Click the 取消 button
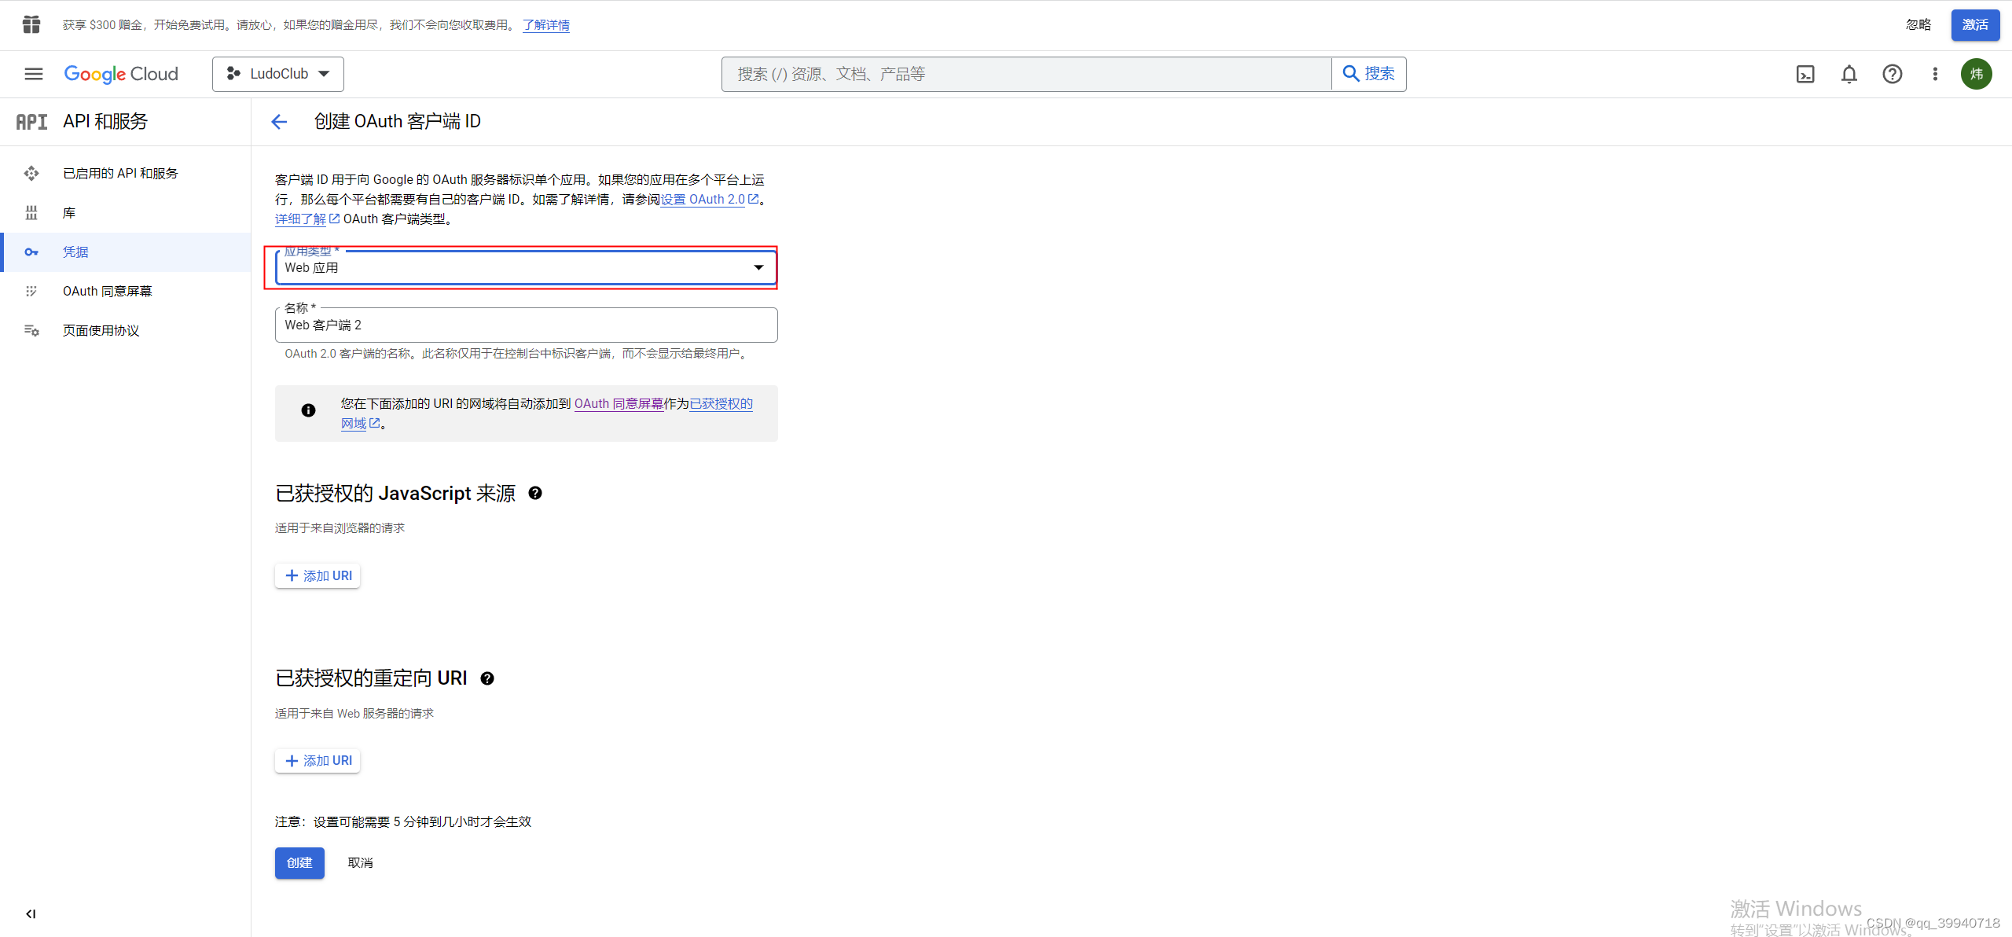 [360, 863]
